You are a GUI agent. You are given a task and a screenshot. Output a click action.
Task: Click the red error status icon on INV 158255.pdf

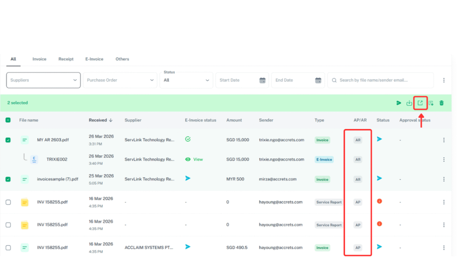380,201
